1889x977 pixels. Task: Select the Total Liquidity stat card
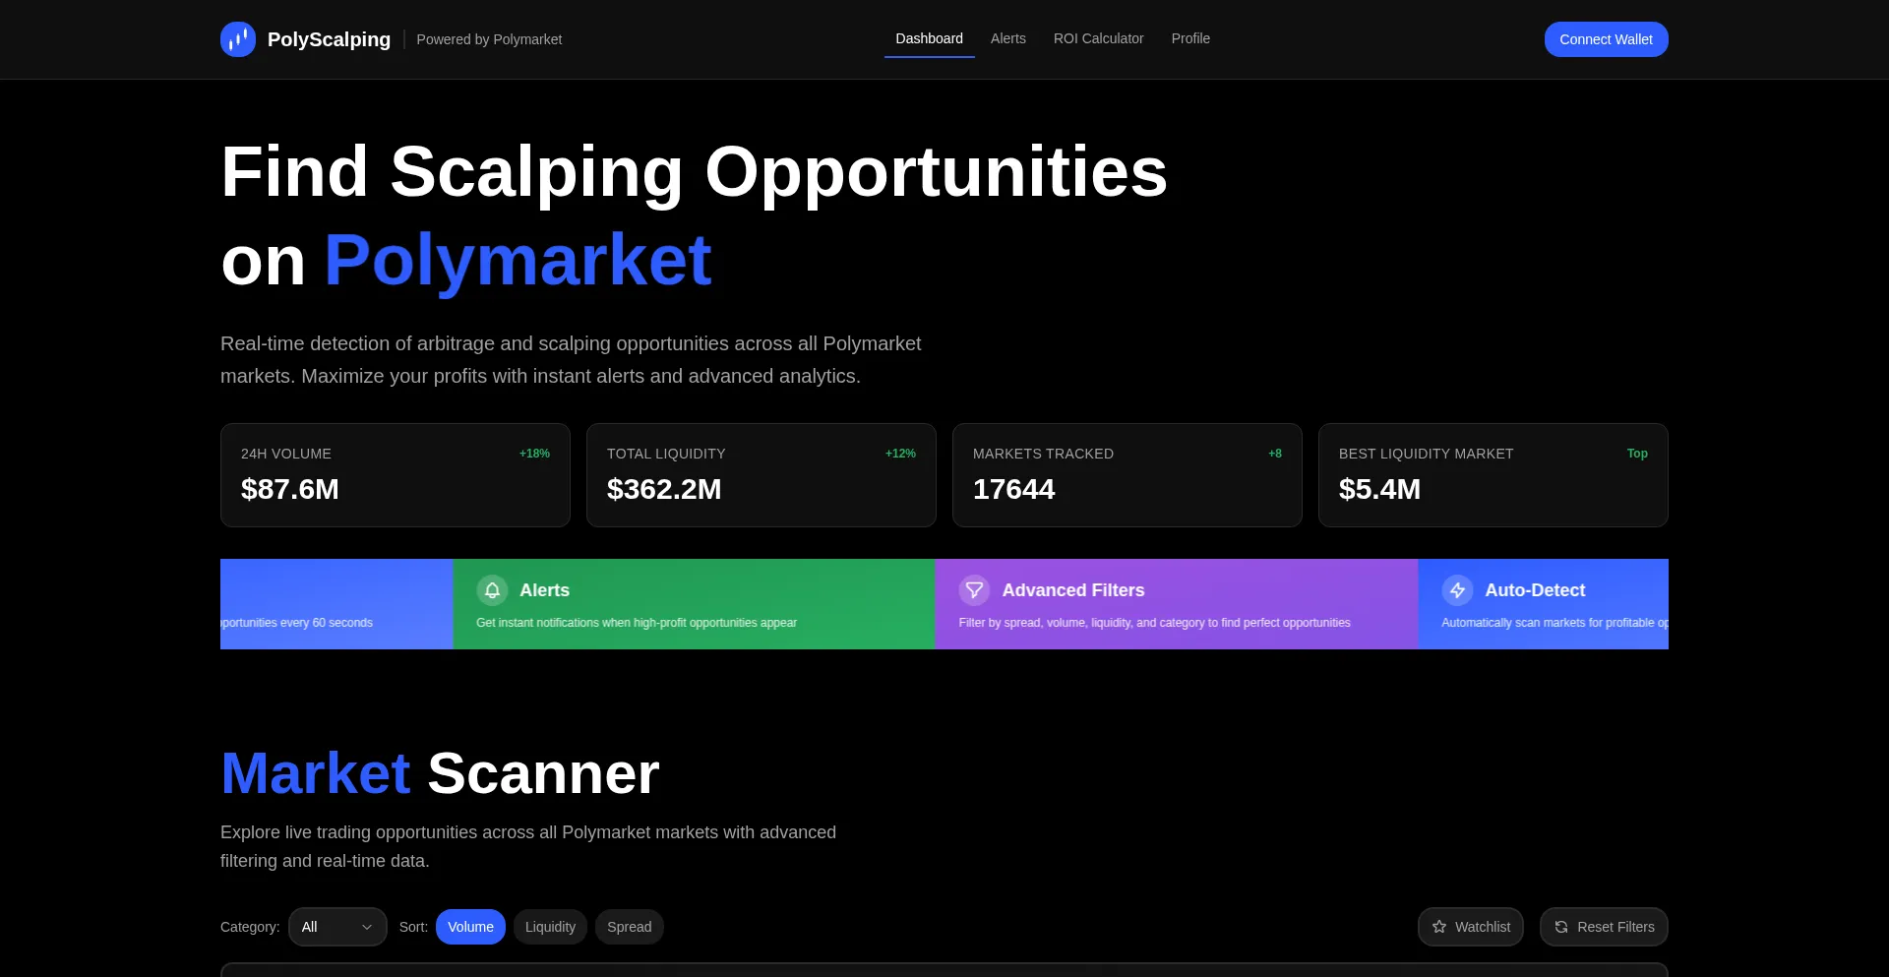coord(761,475)
